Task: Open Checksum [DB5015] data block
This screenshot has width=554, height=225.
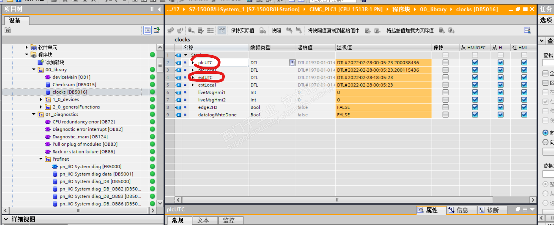Action: tap(74, 85)
